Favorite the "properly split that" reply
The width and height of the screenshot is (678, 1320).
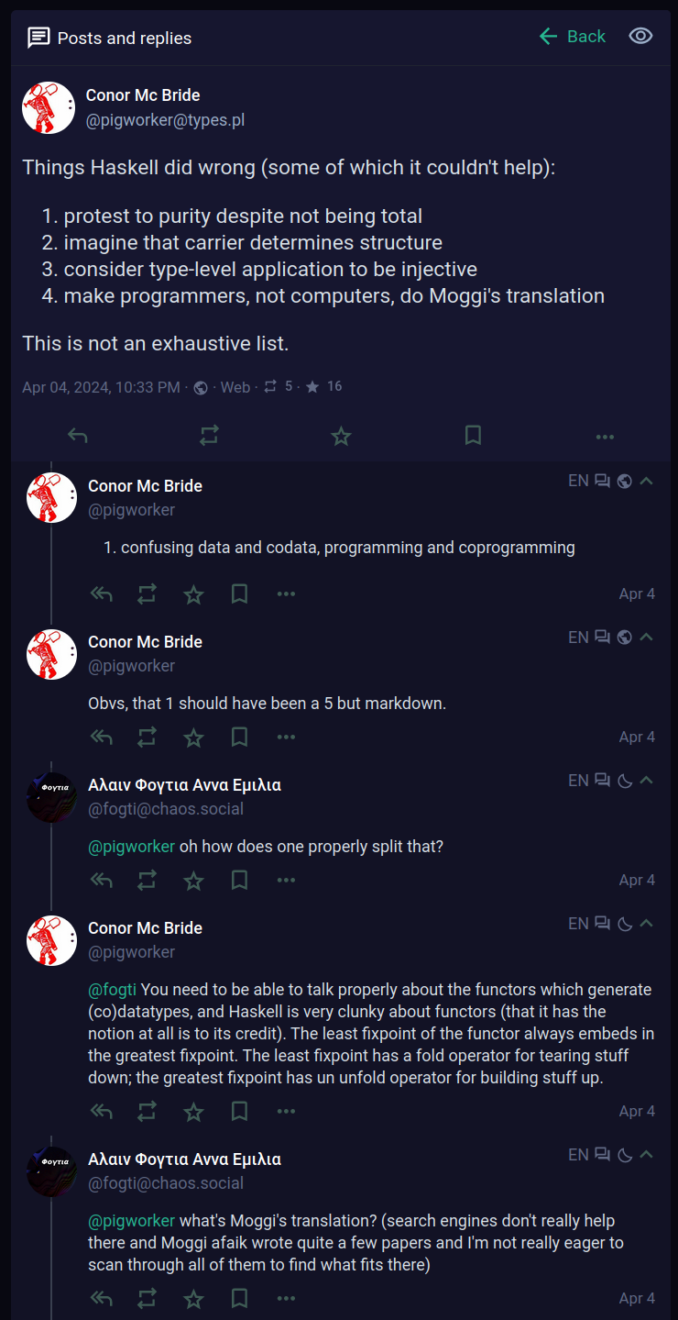(193, 881)
